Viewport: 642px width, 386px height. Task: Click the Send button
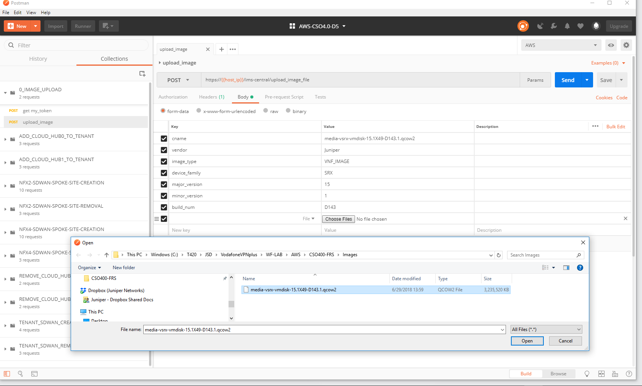567,80
